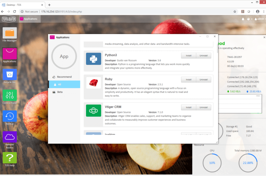Uninstall the Ruby application
Screen dimensions: 266x176
(x=204, y=79)
